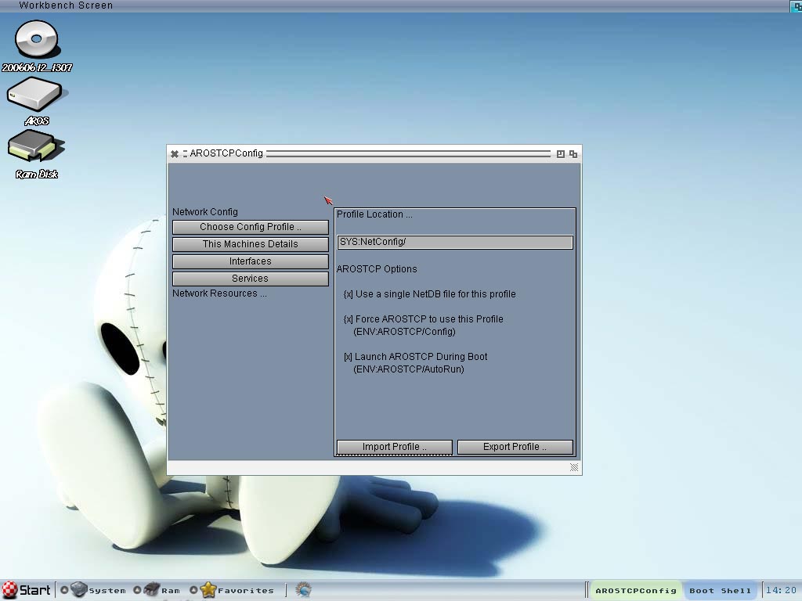
Task: Toggle Use a single NetDB file checkbox
Action: 349,294
